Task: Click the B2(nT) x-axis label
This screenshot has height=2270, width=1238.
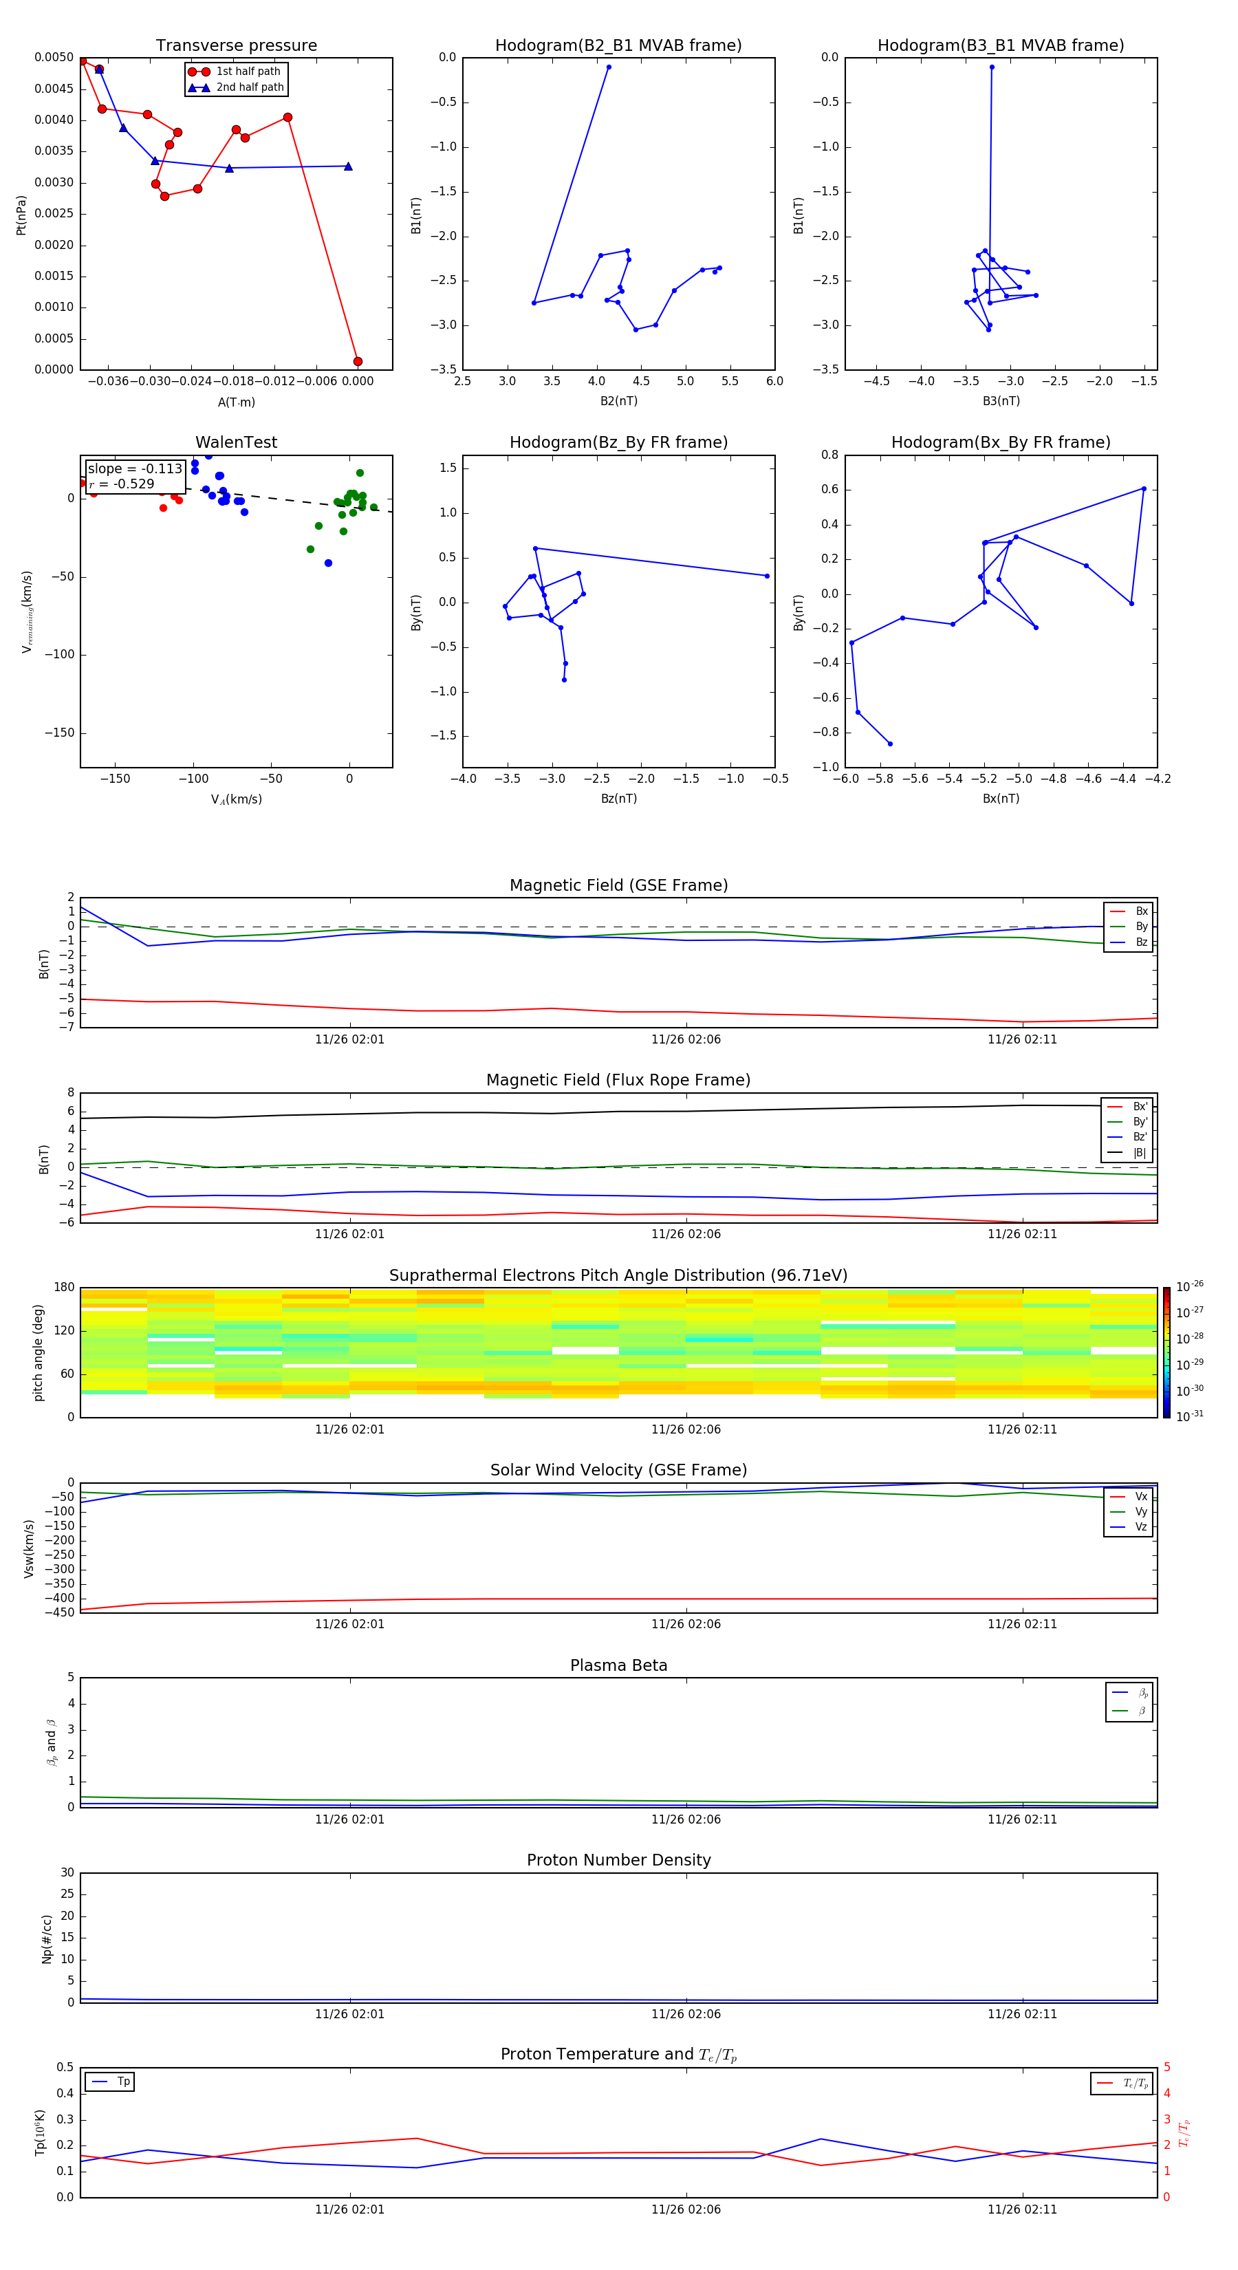Action: [x=618, y=401]
